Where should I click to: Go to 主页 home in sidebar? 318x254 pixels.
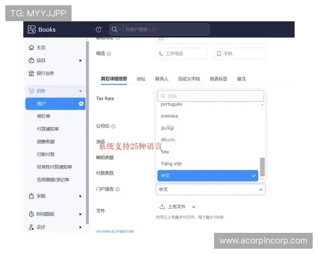click(x=41, y=48)
